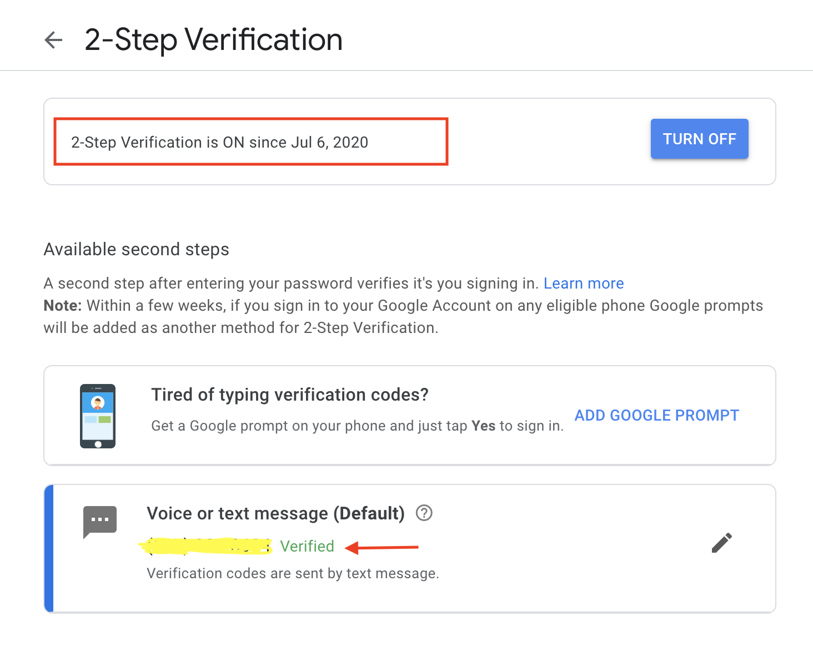The width and height of the screenshot is (813, 657).
Task: Click the blue bar on the default method card
Action: 49,549
